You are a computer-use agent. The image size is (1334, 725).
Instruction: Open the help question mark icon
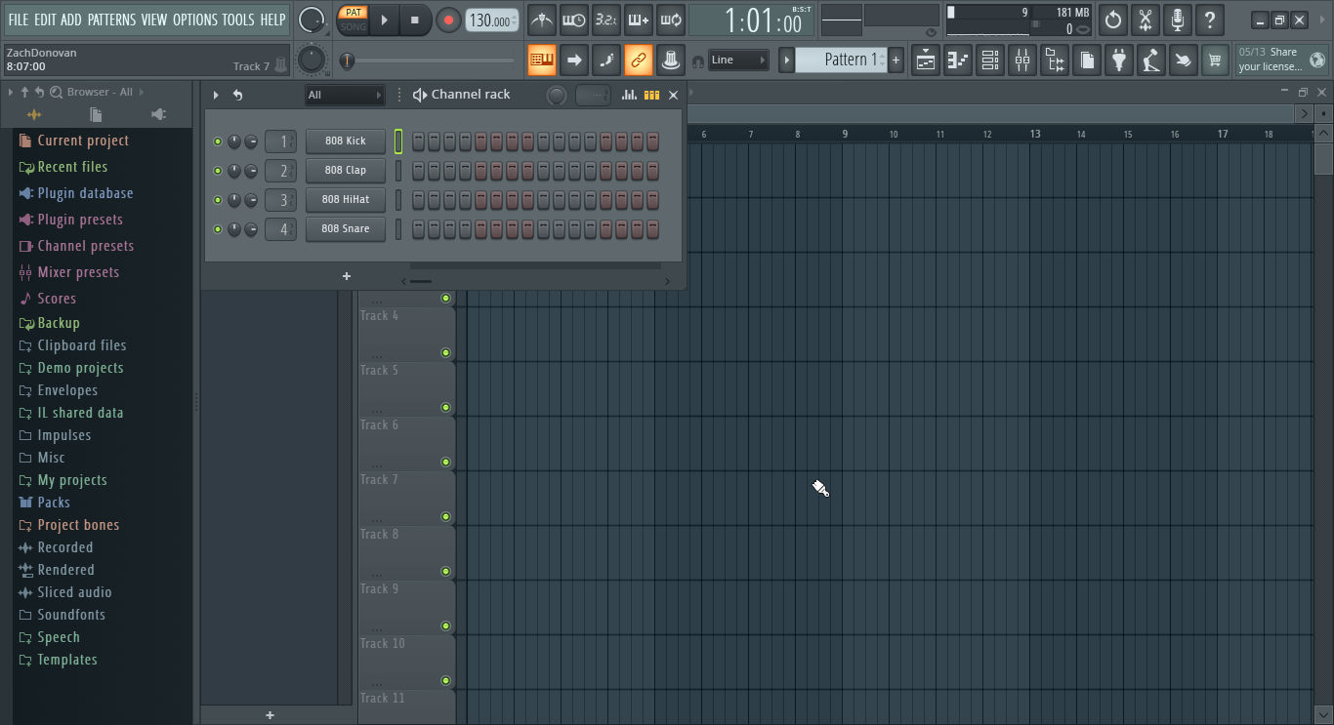1210,20
